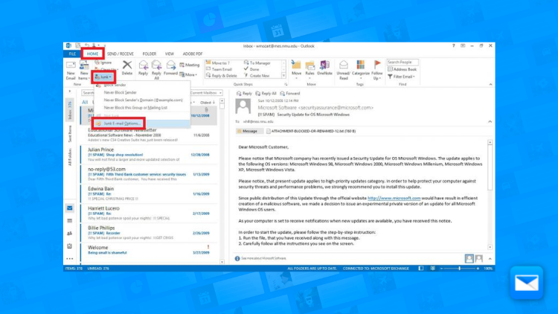Click Reply in the reading pane
This screenshot has height=314, width=558.
244,94
